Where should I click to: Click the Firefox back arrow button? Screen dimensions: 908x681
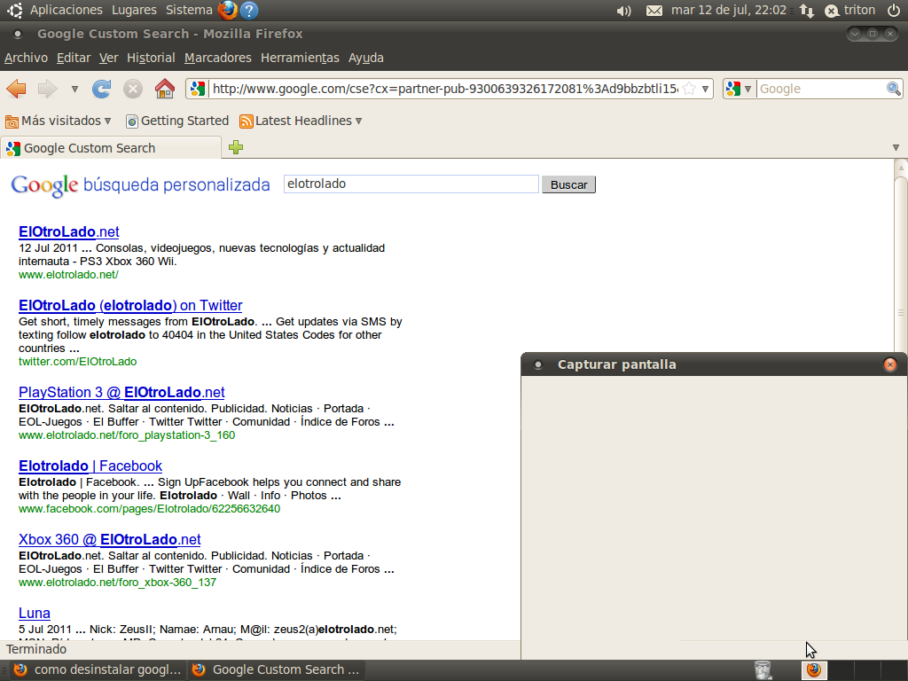(16, 89)
